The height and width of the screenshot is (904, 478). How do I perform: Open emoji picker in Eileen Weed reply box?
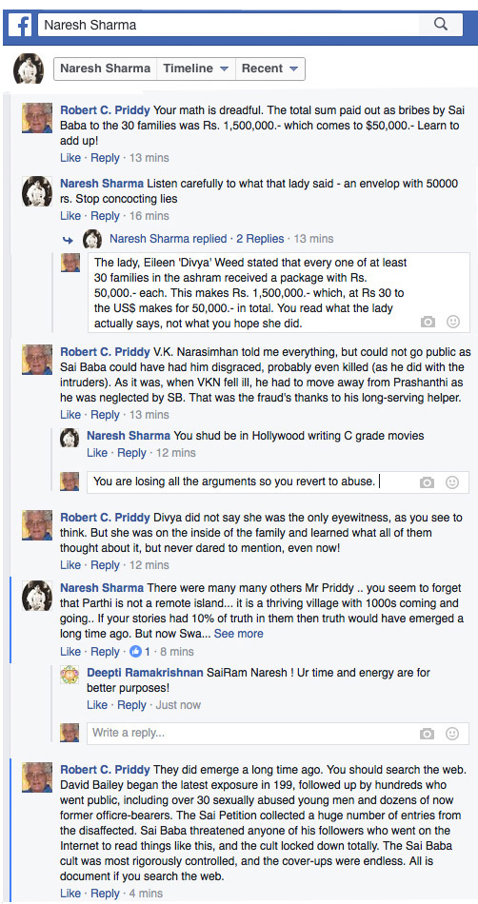click(453, 323)
